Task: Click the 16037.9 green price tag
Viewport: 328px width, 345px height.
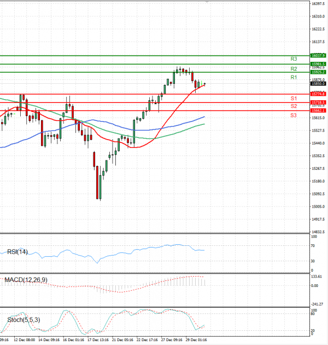Action: [x=318, y=55]
